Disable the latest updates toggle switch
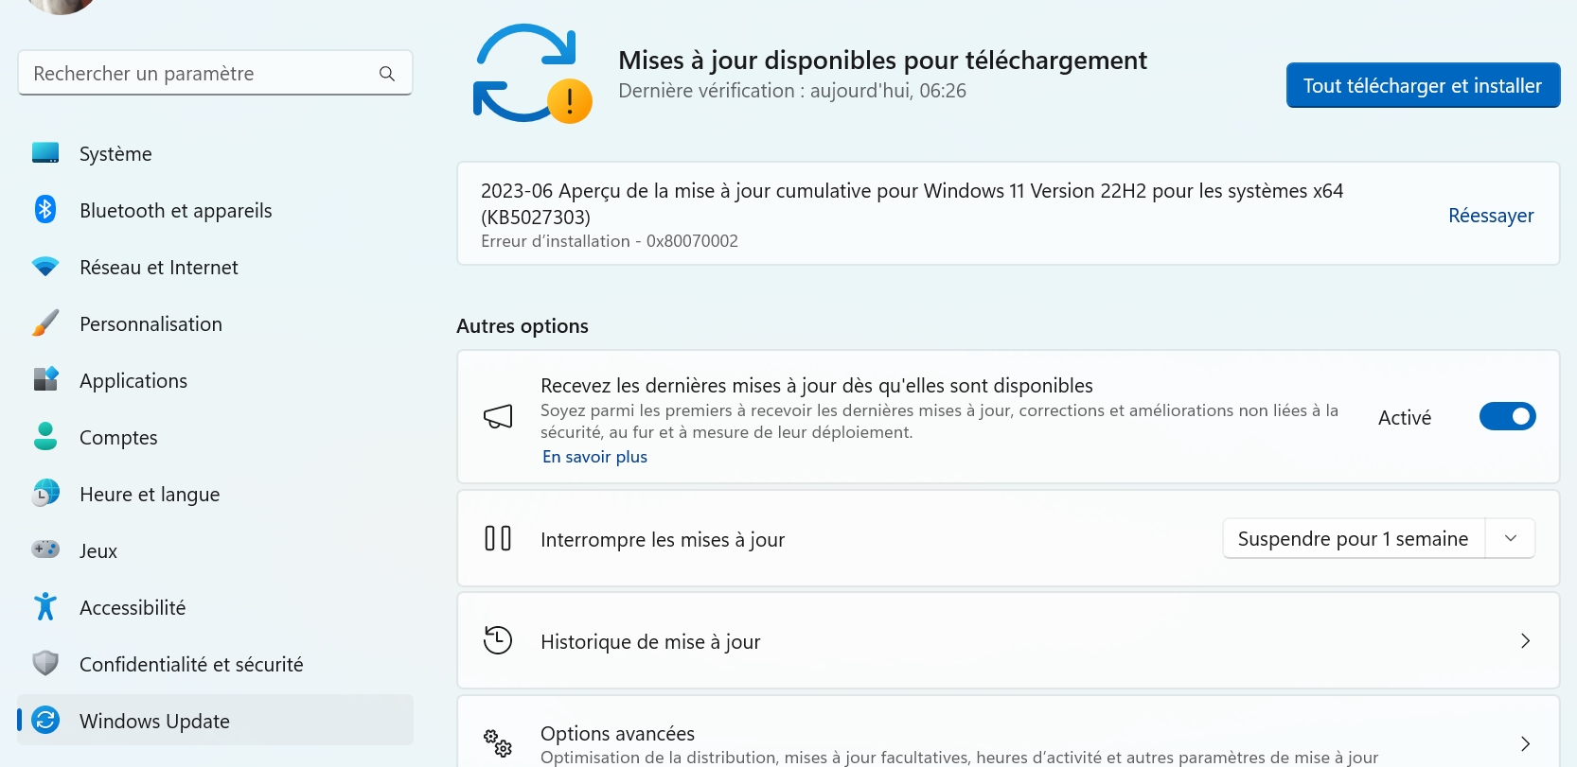The image size is (1577, 767). 1507,416
